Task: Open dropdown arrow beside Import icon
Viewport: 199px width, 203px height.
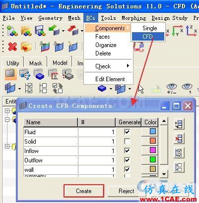Action: click(x=63, y=31)
